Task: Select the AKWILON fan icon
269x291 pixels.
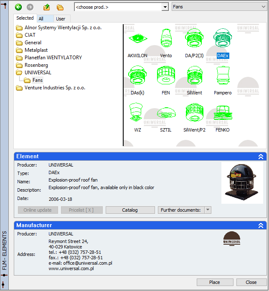Action: 137,40
